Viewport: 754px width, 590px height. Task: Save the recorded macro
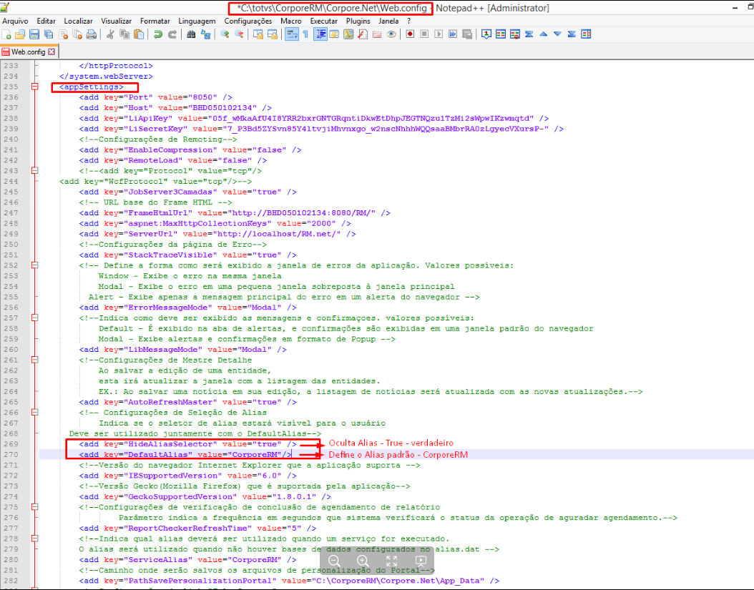pos(467,34)
